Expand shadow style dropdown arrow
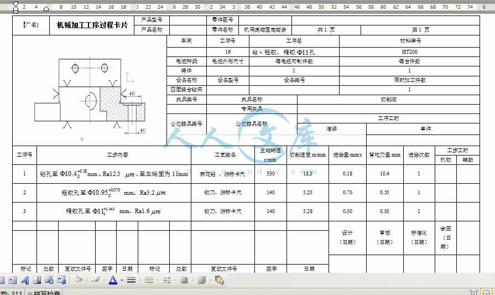This screenshot has width=495, height=295. [192, 280]
